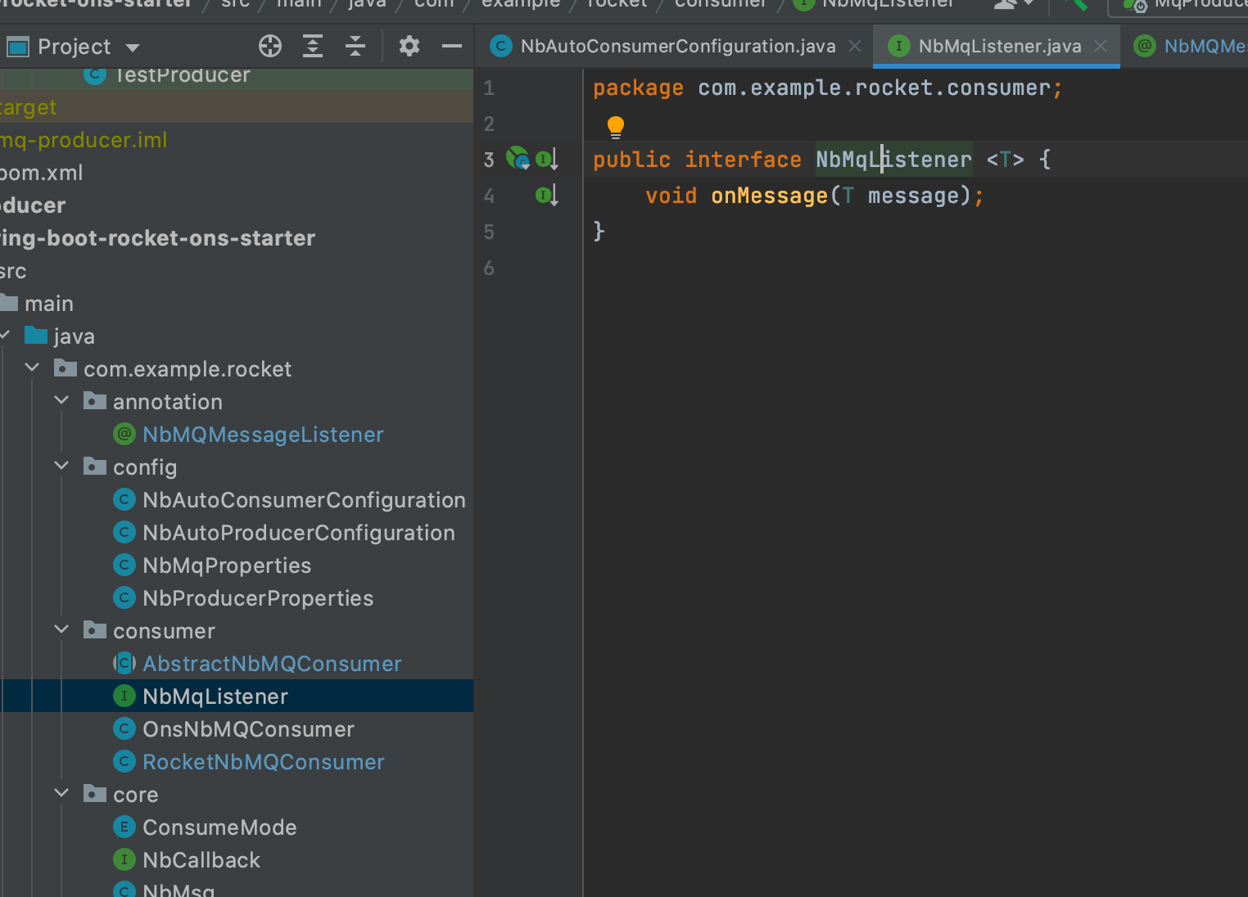
Task: Click the Expand All icon in Project toolbar
Action: point(312,46)
